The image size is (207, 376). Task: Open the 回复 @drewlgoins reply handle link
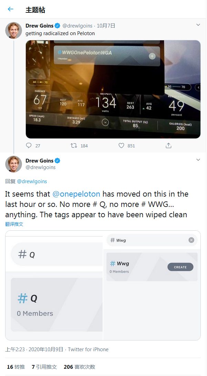(x=32, y=181)
